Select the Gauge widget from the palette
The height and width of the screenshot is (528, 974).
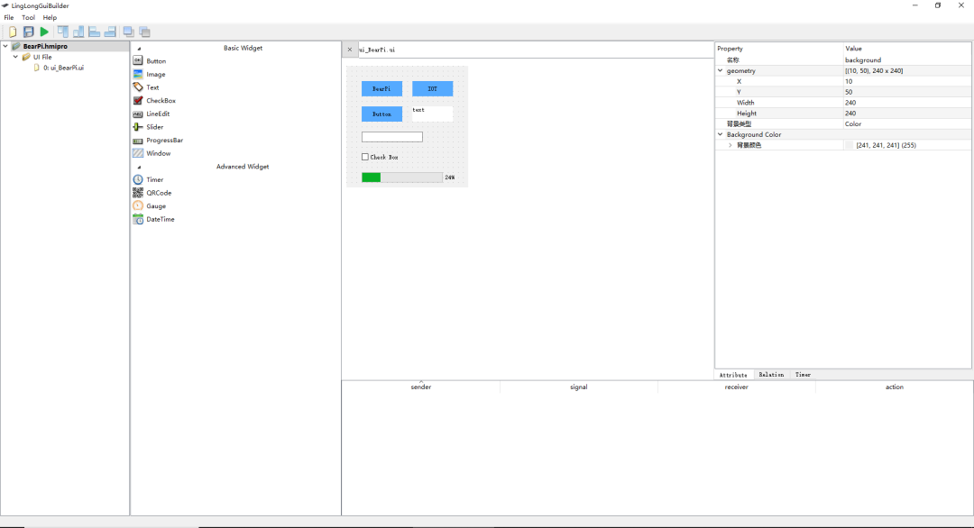pyautogui.click(x=155, y=206)
